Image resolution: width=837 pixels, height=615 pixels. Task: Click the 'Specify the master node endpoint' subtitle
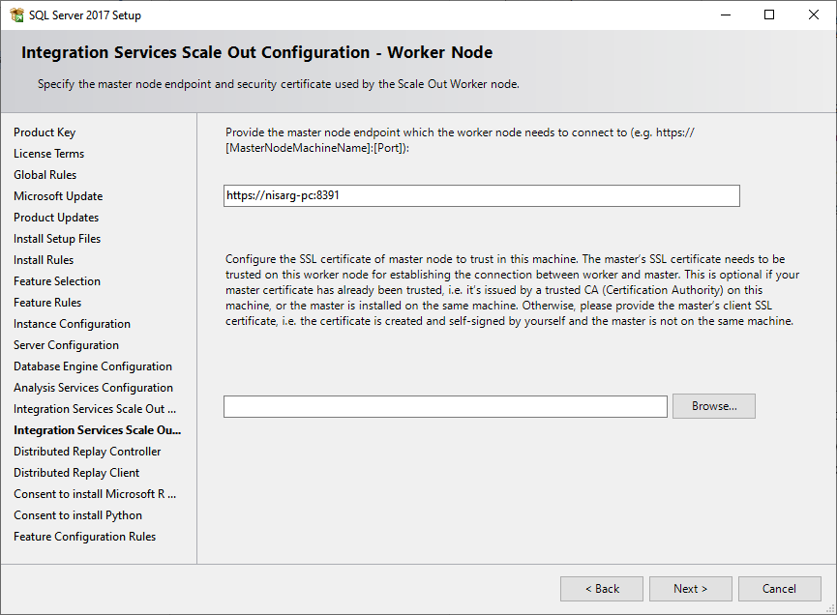(278, 84)
